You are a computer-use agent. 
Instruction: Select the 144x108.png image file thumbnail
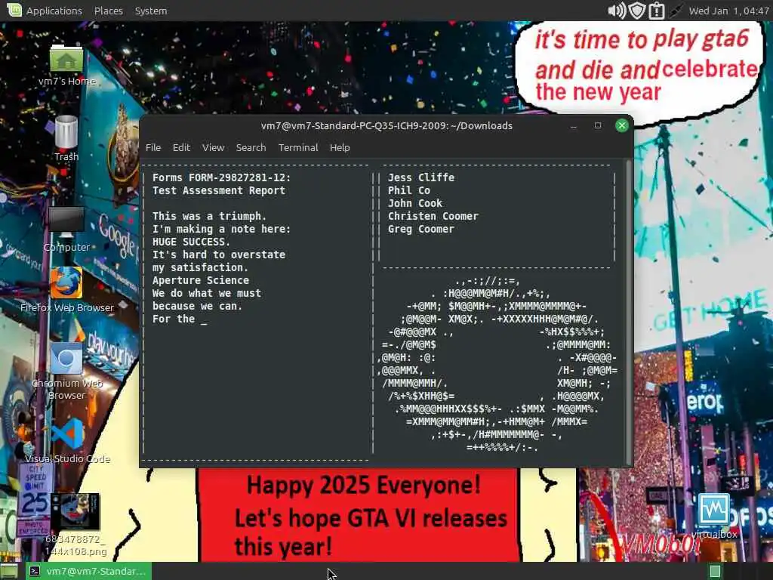pyautogui.click(x=75, y=511)
